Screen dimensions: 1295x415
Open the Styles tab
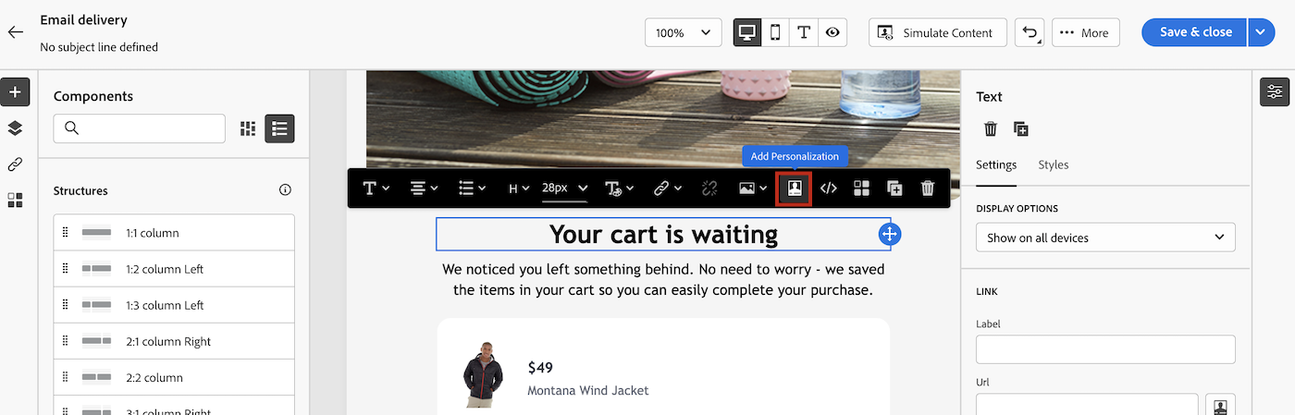1054,165
